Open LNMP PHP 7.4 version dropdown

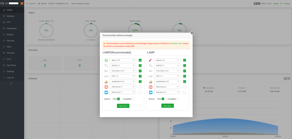(x=123, y=76)
